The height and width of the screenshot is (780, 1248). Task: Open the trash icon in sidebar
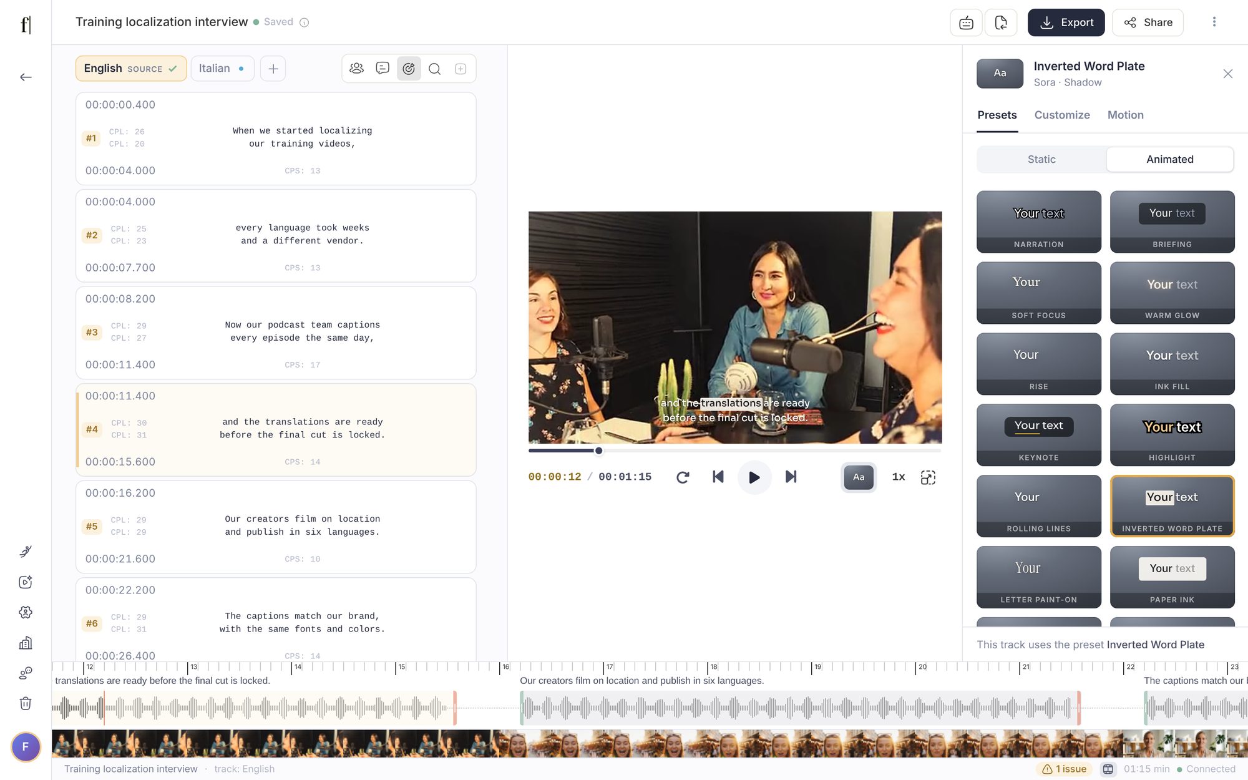pyautogui.click(x=26, y=704)
